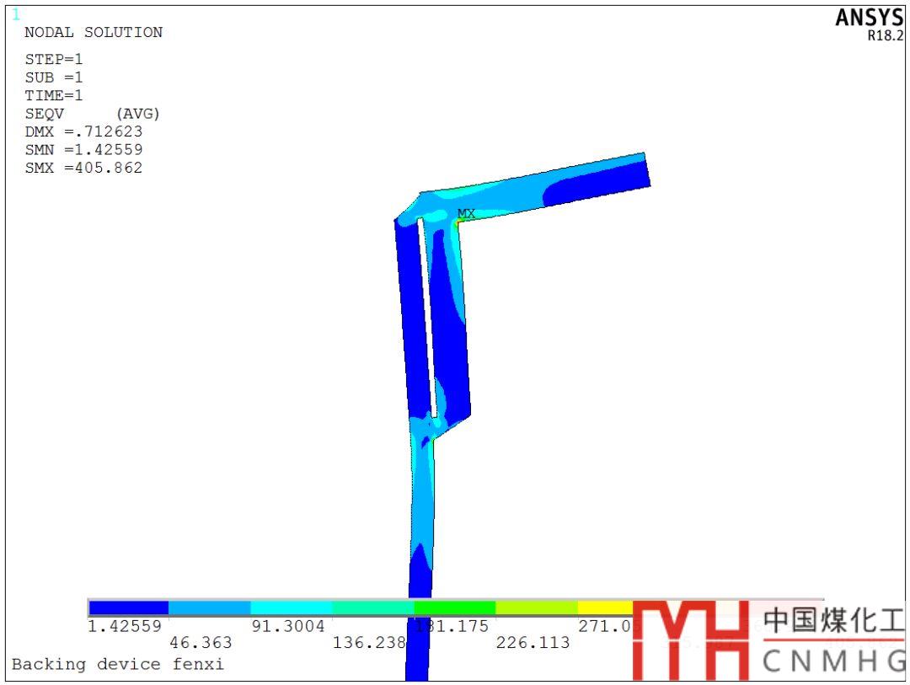Click the SEQV stress label
Screen dimensions: 910x685
(x=45, y=114)
